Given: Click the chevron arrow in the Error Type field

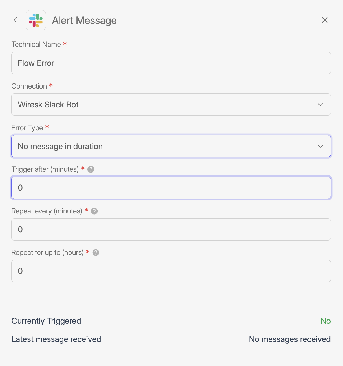Looking at the screenshot, I should coord(320,146).
